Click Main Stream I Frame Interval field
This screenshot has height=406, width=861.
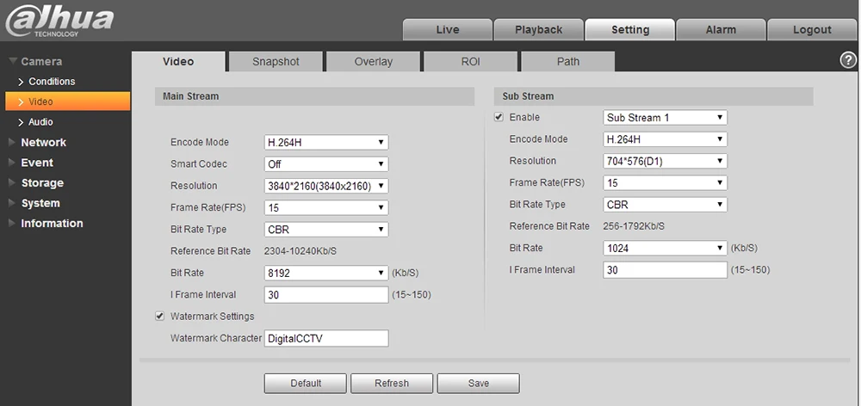tap(326, 295)
